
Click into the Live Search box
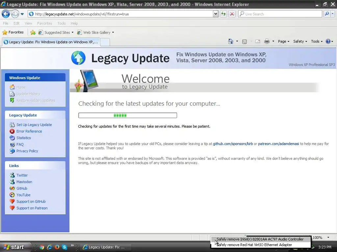280,14
